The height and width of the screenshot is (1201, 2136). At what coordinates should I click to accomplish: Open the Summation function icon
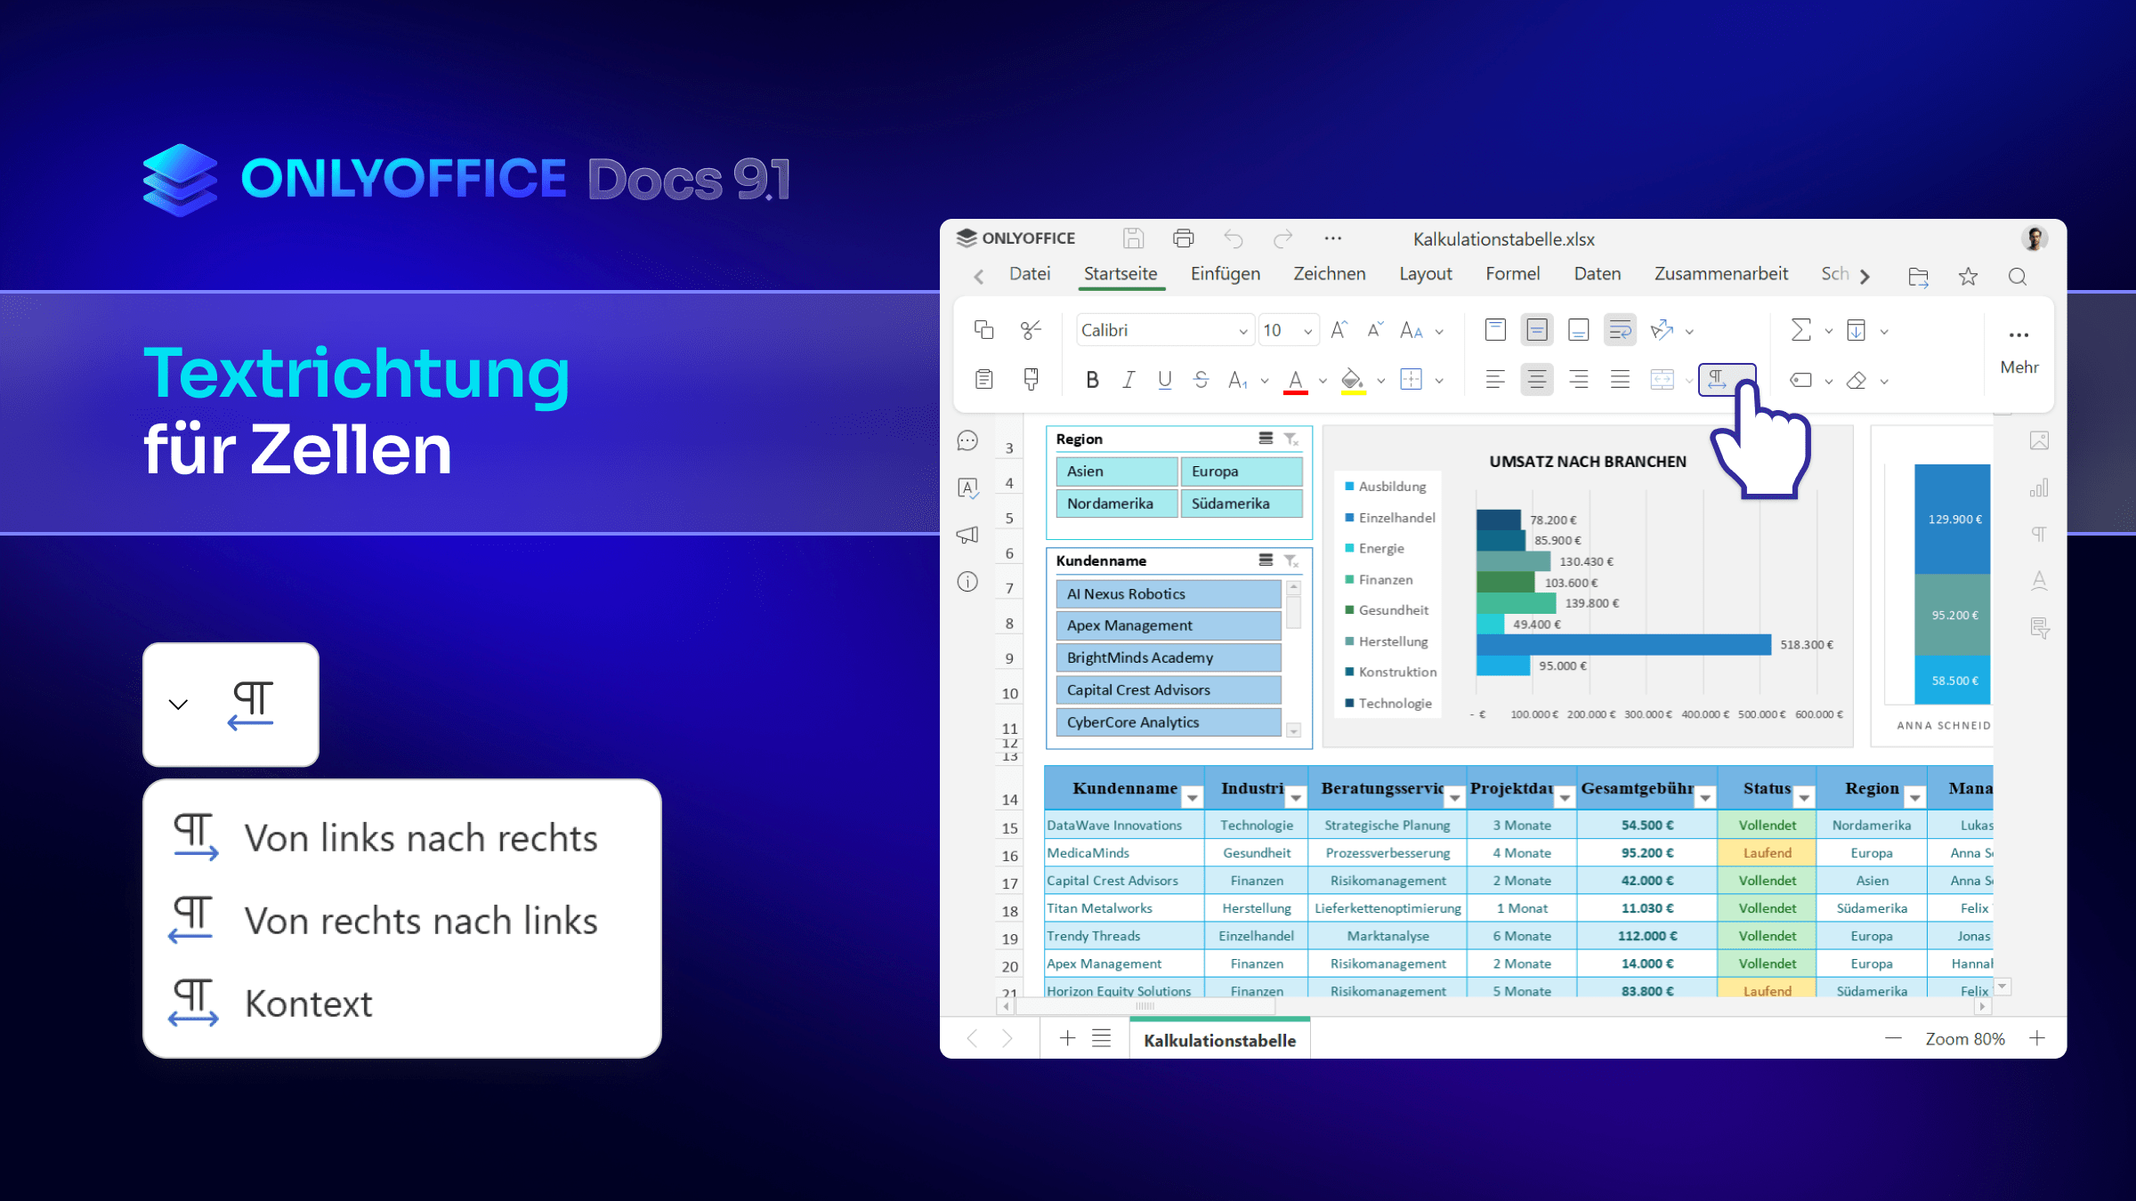[x=1800, y=331]
